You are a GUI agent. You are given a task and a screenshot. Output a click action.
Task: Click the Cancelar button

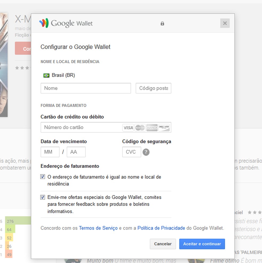pyautogui.click(x=163, y=244)
